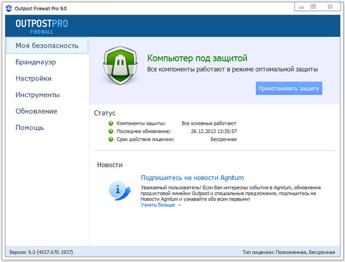Switch to the Брандмауэр section
Image resolution: width=345 pixels, height=262 pixels.
36,61
